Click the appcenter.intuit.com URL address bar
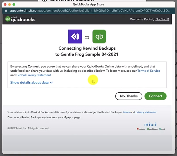Image resolution: width=177 pixels, height=156 pixels. point(90,11)
